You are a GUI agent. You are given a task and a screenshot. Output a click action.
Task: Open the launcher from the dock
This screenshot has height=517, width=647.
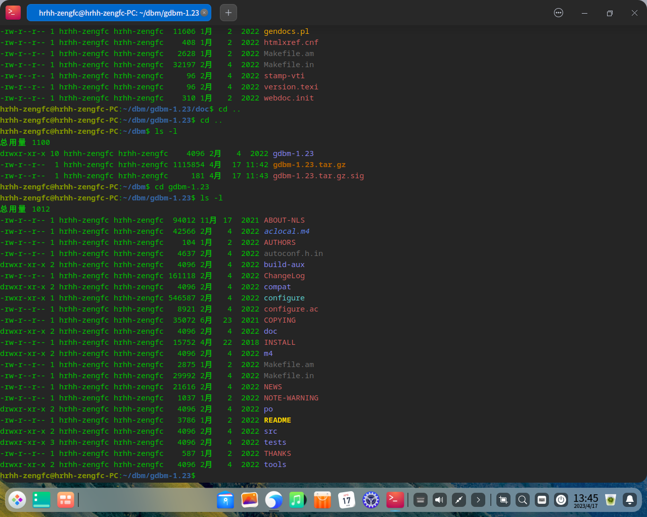click(17, 500)
